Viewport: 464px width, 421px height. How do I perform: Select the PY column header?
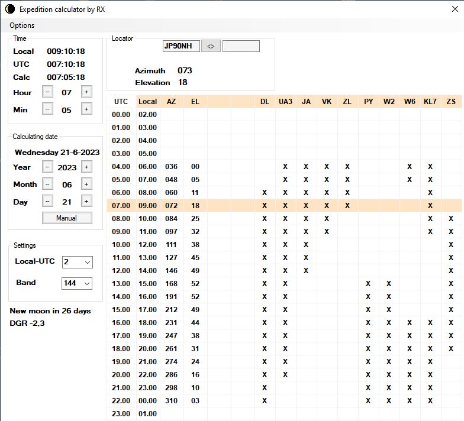pos(368,102)
